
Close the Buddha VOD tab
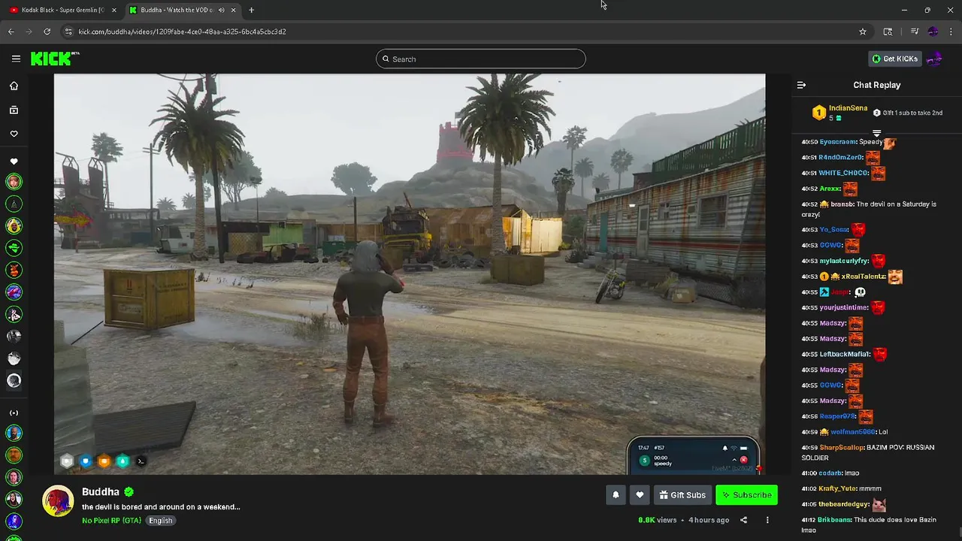coord(233,10)
